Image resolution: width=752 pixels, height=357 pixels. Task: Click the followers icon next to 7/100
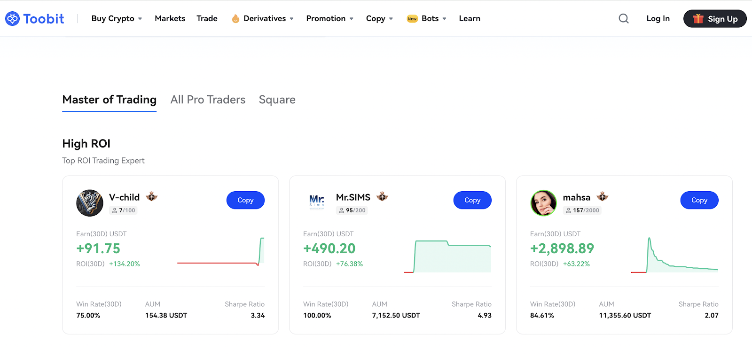pyautogui.click(x=114, y=210)
